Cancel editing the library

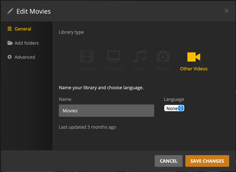[x=168, y=161]
